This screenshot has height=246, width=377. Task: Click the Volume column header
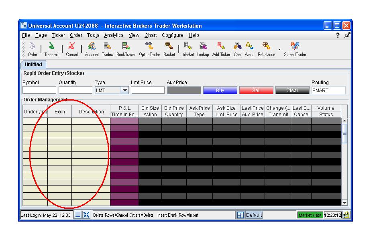[326, 108]
